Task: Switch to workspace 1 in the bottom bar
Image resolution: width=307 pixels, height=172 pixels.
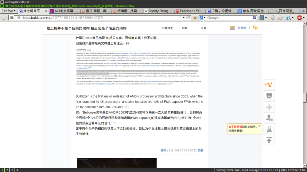Action: point(2,170)
